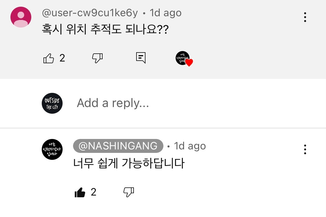
Task: Click the 1d ago timestamp on the top comment
Action: click(x=165, y=12)
